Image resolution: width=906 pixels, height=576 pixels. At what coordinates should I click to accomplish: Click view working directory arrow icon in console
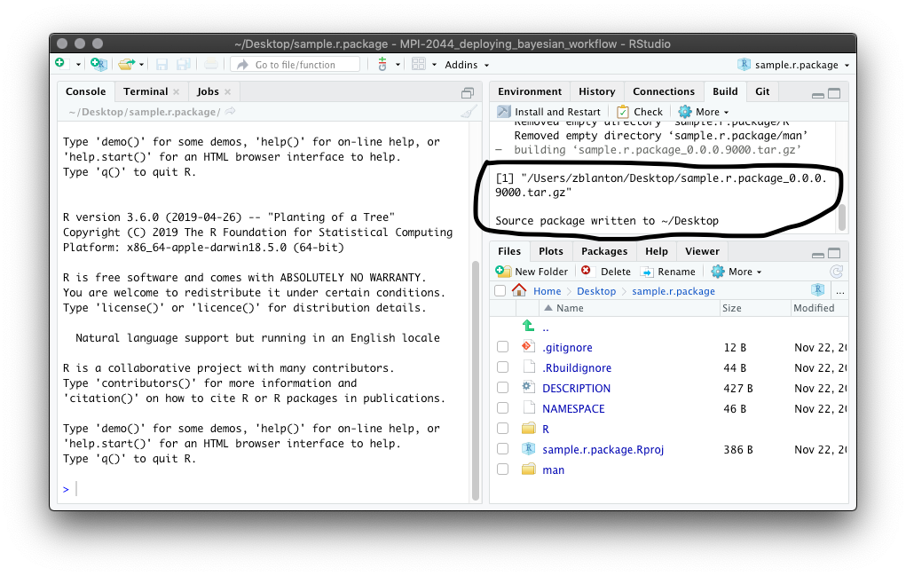pos(230,111)
